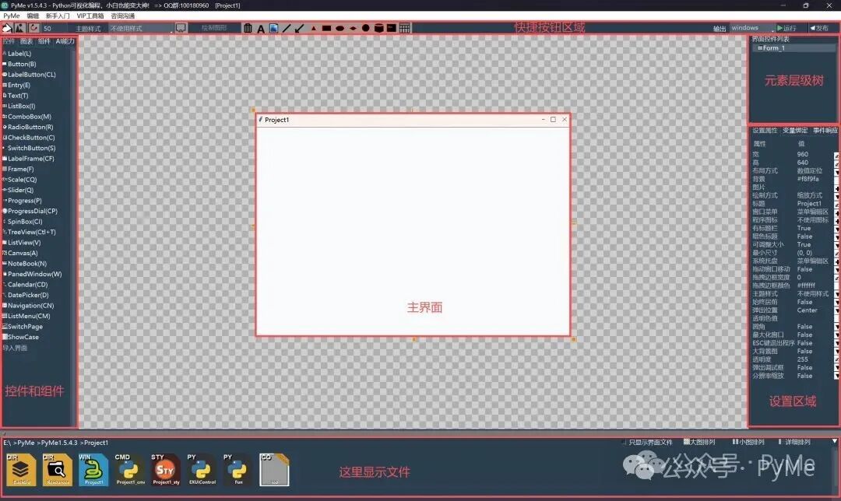
Task: Open the Project1 WIN file thumbnail
Action: [x=93, y=468]
